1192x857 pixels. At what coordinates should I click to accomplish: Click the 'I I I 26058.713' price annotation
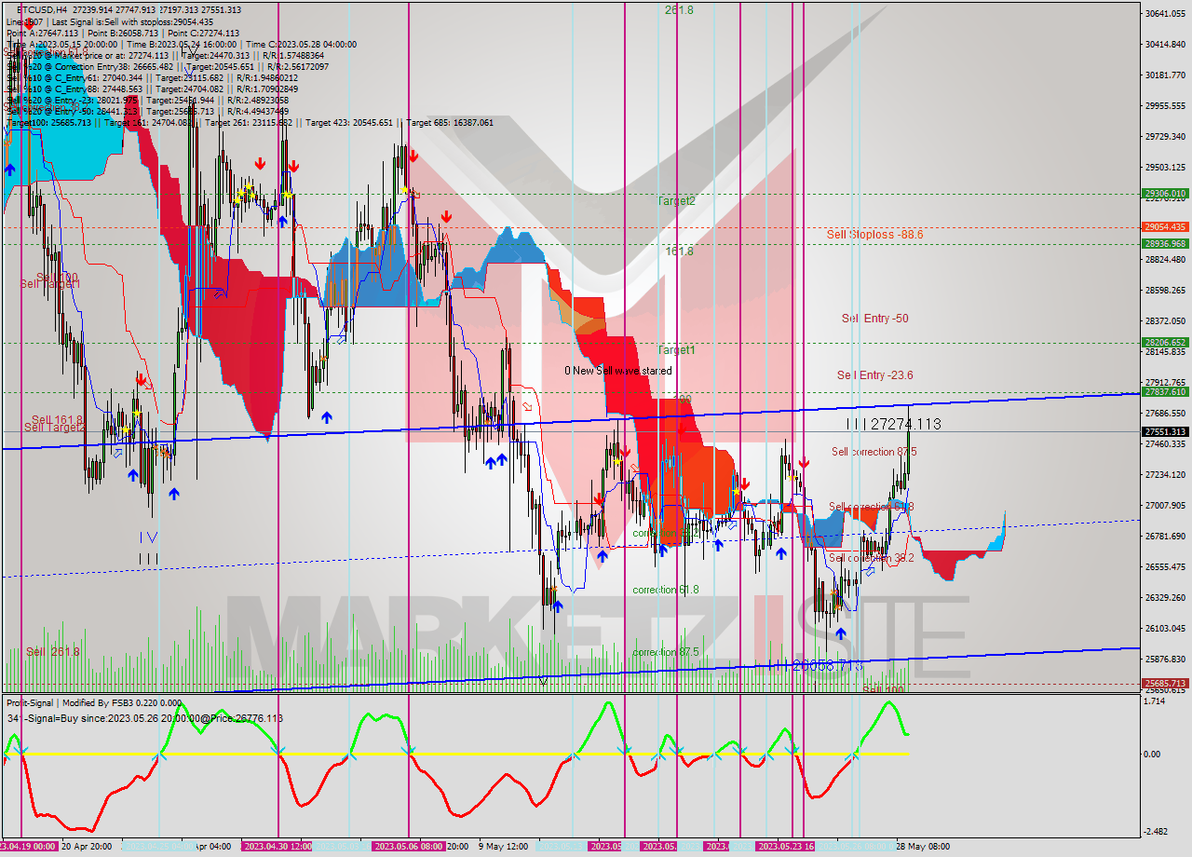(816, 666)
